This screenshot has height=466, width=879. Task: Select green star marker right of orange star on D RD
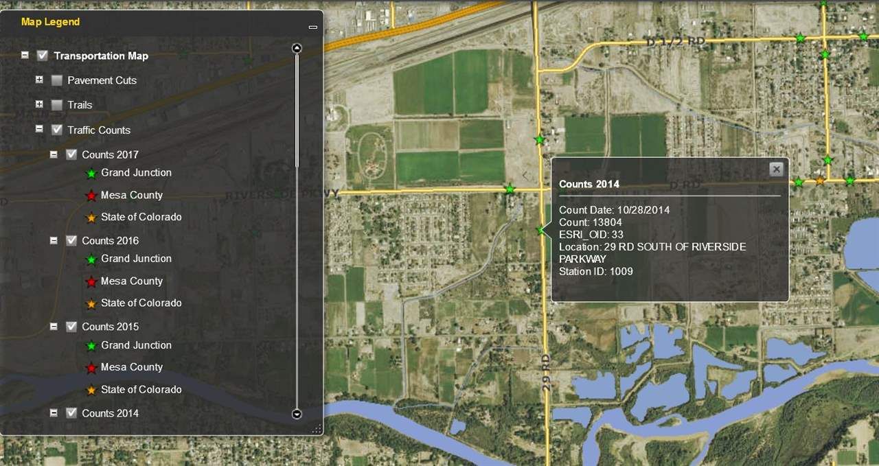click(849, 180)
